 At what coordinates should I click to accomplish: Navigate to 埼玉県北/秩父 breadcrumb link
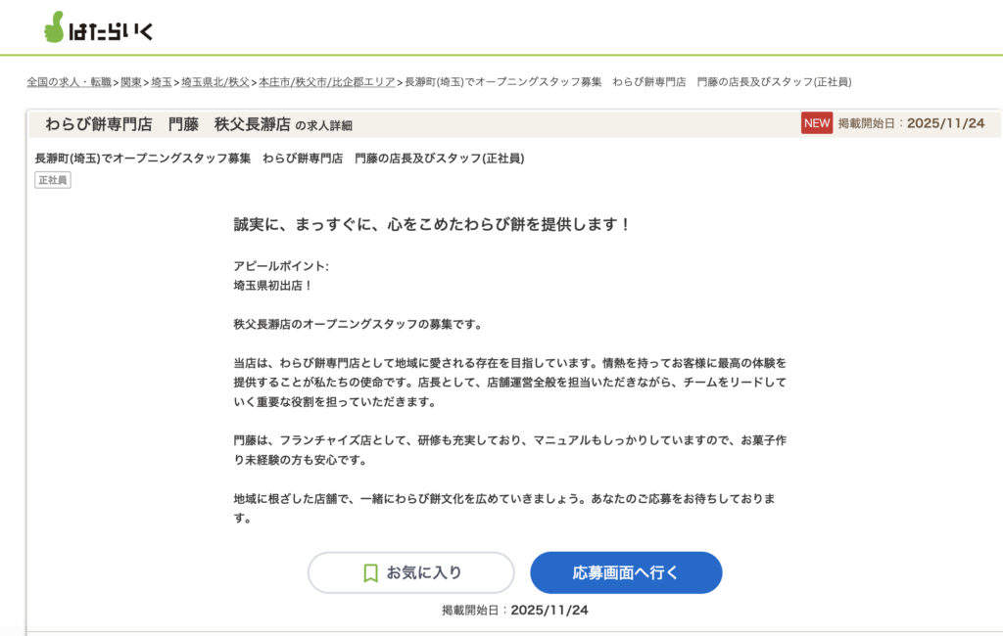tap(215, 82)
